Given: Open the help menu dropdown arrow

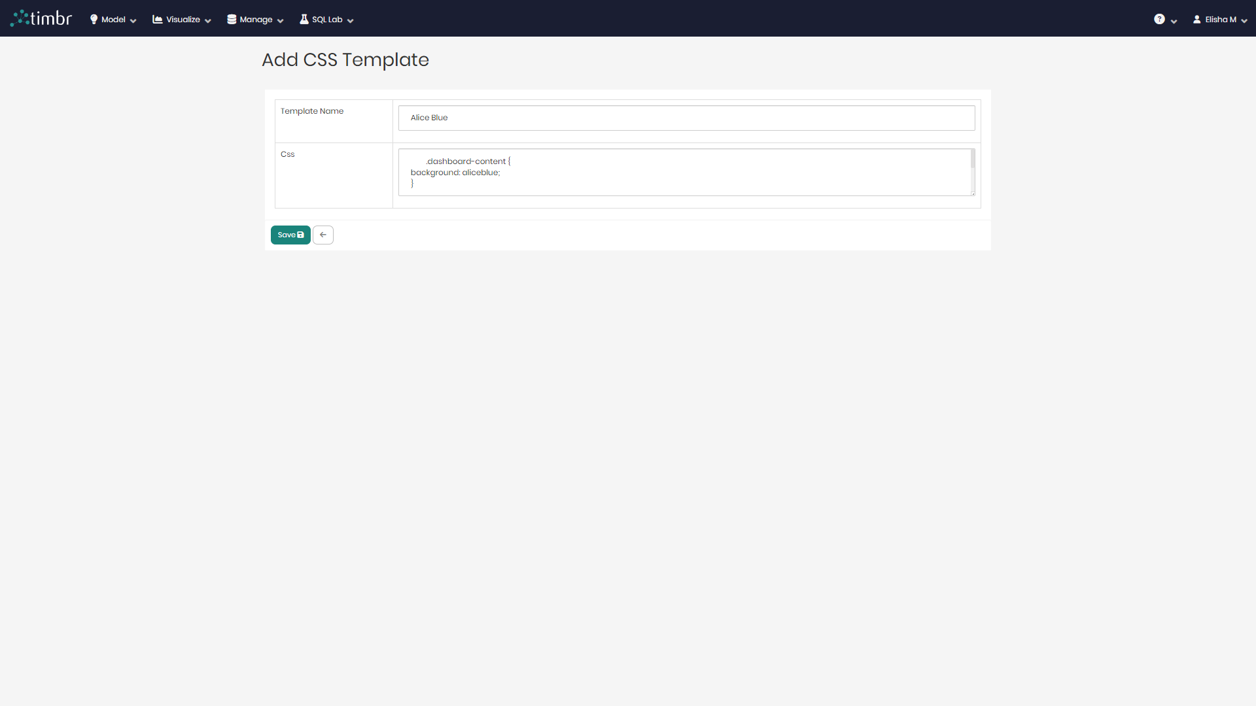Looking at the screenshot, I should (1175, 20).
